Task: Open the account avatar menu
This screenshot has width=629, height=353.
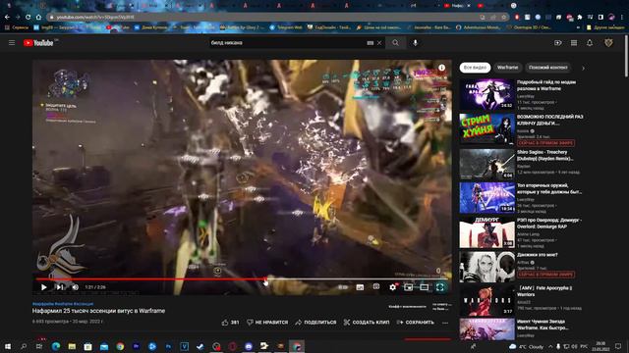Action: tap(608, 43)
